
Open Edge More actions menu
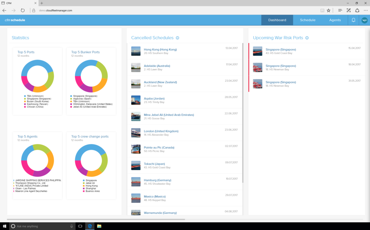click(365, 10)
